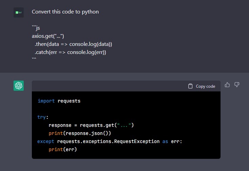
Task: Click the thumbs down feedback icon
Action: click(x=237, y=85)
